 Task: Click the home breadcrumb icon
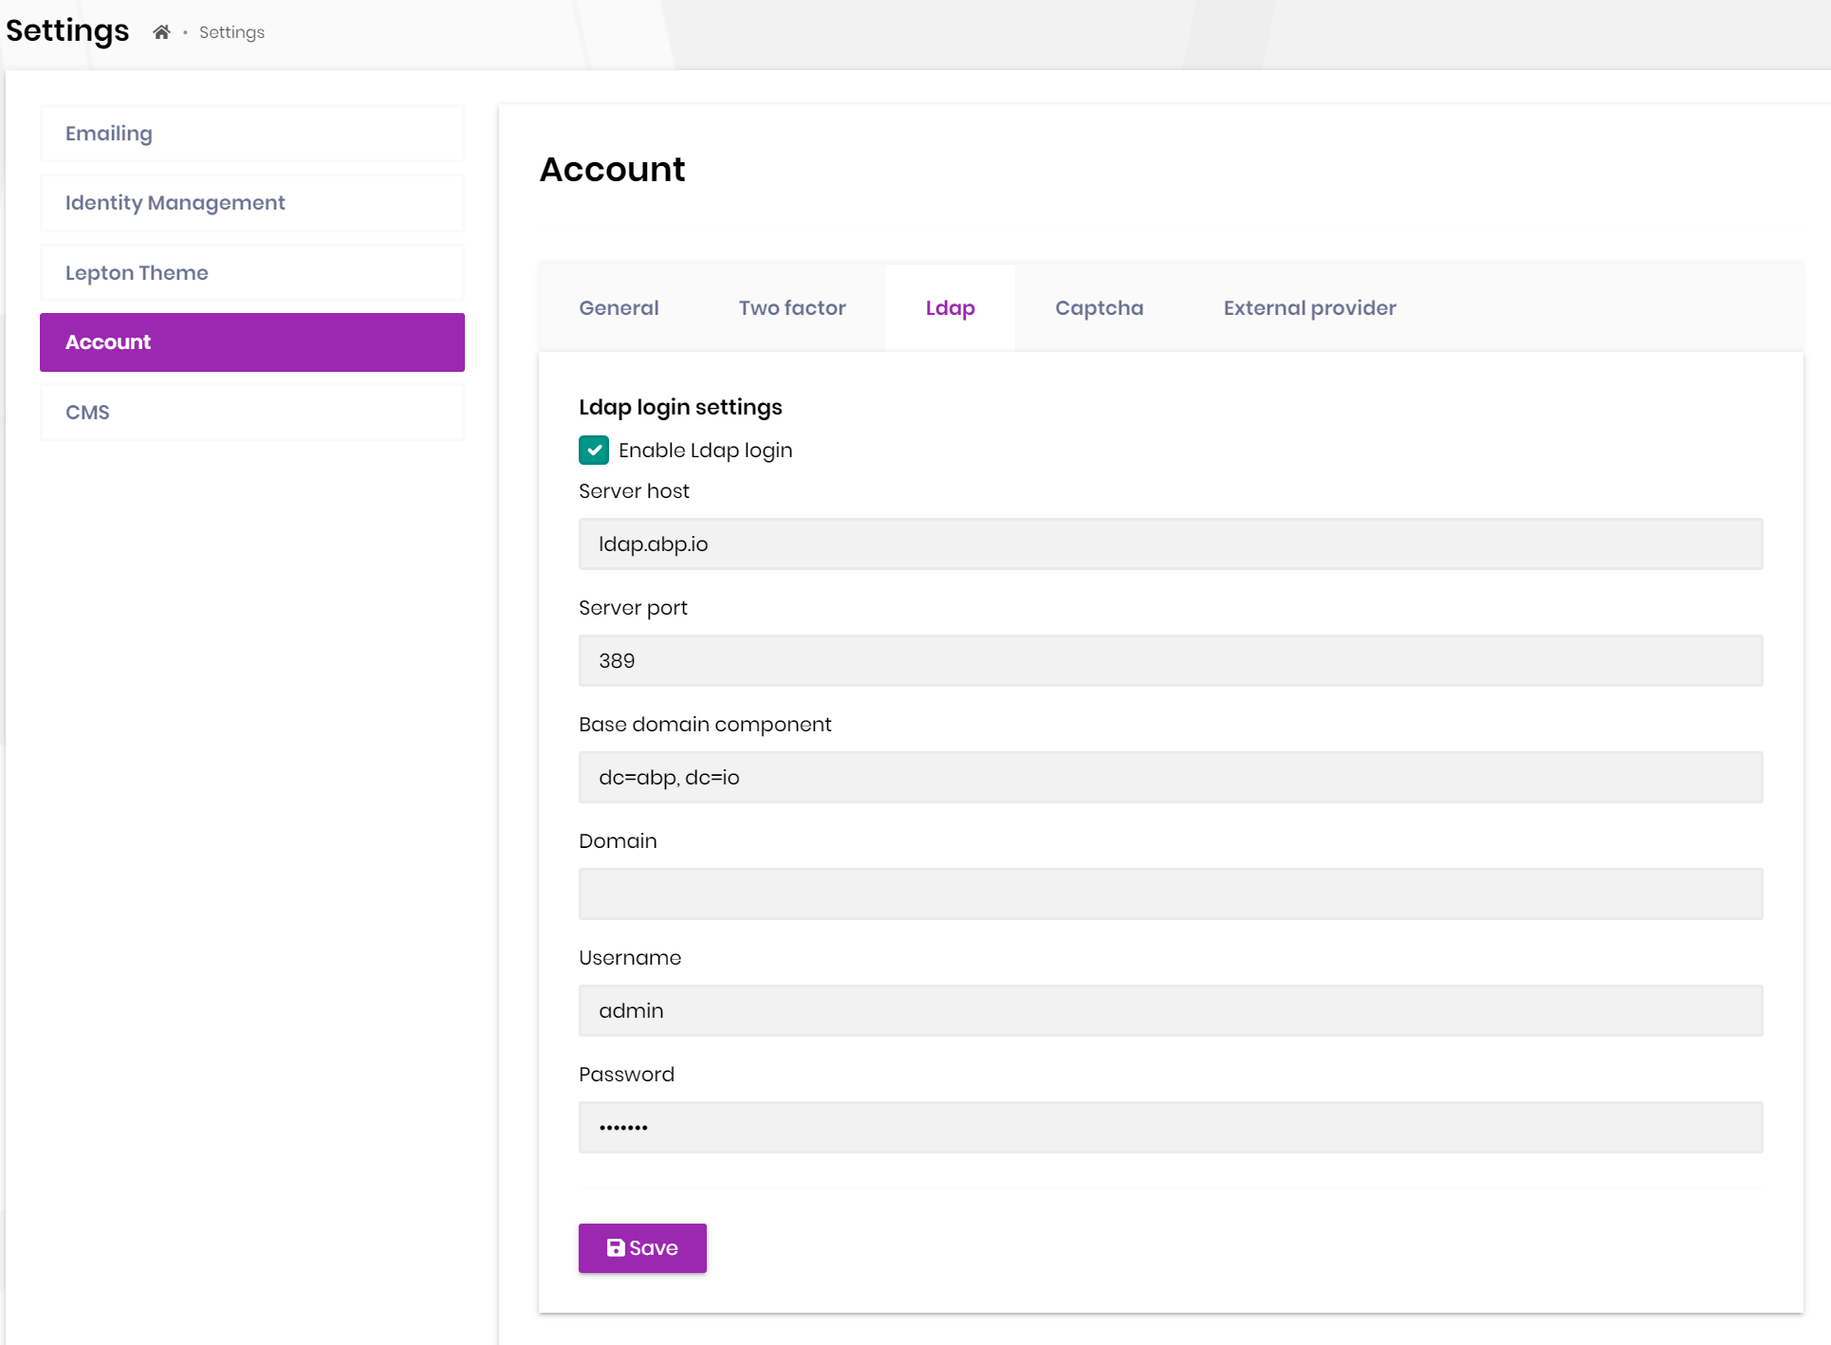(x=161, y=32)
